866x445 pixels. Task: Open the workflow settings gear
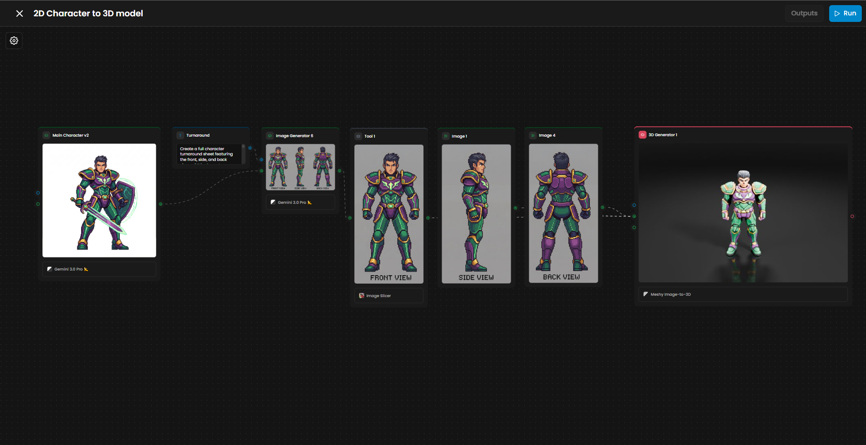[14, 41]
